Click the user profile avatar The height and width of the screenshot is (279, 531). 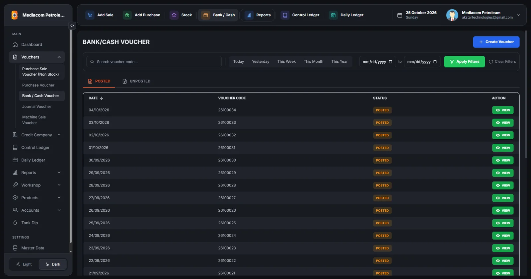[452, 15]
